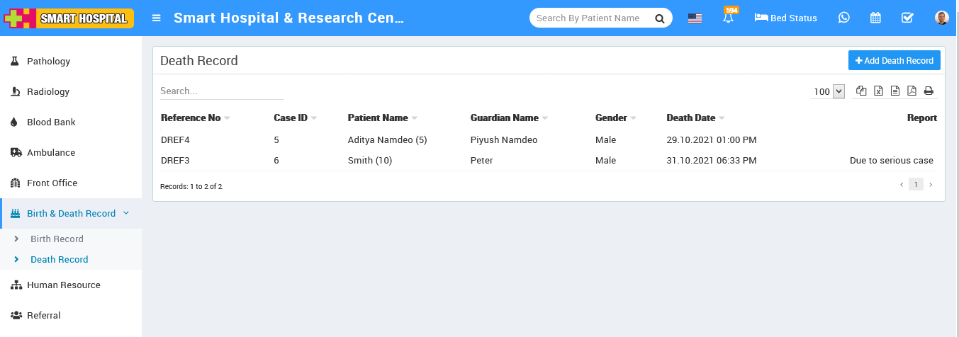Open user profile avatar menu
The height and width of the screenshot is (337, 959).
coord(941,18)
